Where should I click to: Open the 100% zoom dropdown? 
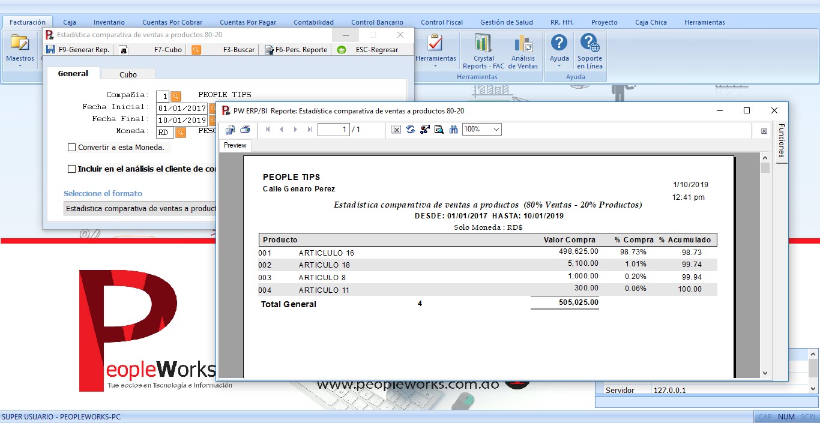pyautogui.click(x=482, y=129)
